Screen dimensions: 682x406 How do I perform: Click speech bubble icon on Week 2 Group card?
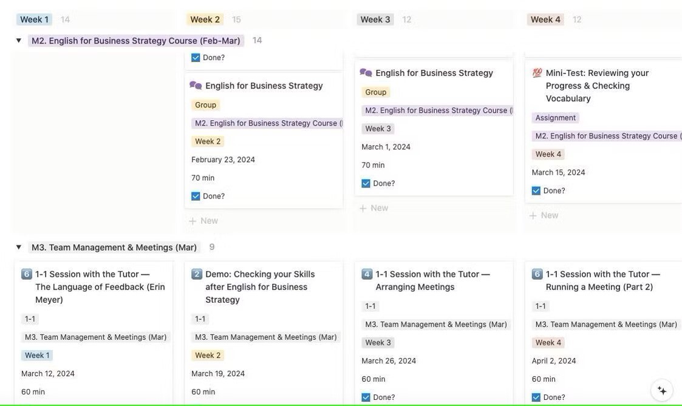pos(196,86)
